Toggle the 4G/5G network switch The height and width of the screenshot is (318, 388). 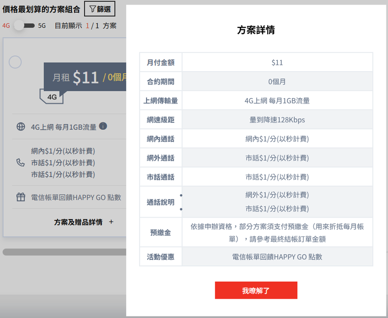pos(24,25)
